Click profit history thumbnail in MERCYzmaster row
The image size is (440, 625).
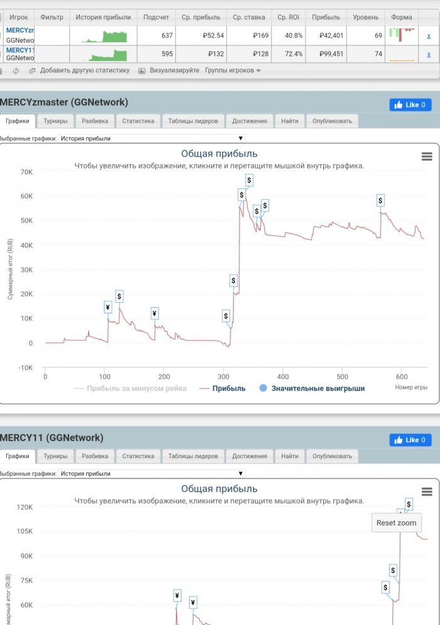coord(104,37)
